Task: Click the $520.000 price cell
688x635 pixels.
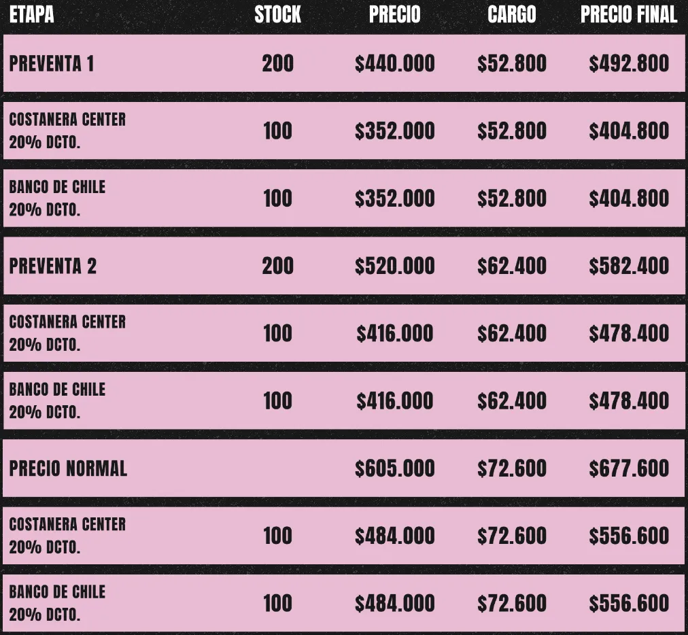Action: click(x=394, y=266)
